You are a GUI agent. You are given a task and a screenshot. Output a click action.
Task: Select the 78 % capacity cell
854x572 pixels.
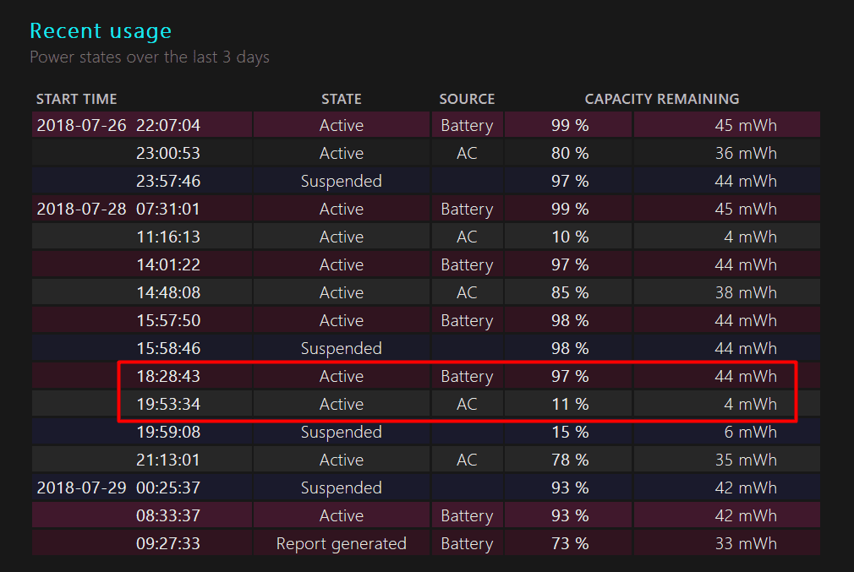[570, 460]
